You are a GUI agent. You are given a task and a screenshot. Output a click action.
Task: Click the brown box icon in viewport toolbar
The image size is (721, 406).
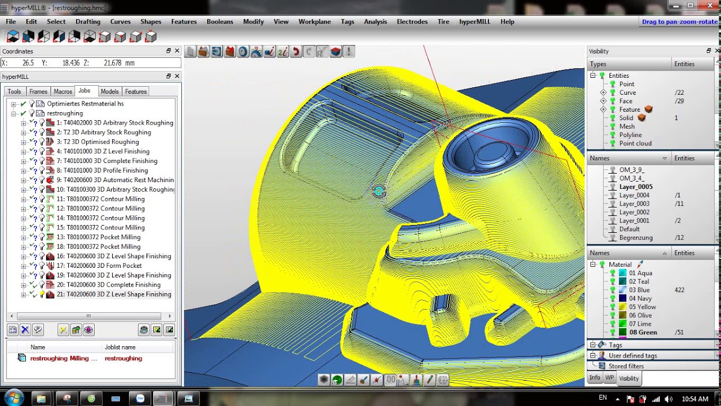coord(203,52)
